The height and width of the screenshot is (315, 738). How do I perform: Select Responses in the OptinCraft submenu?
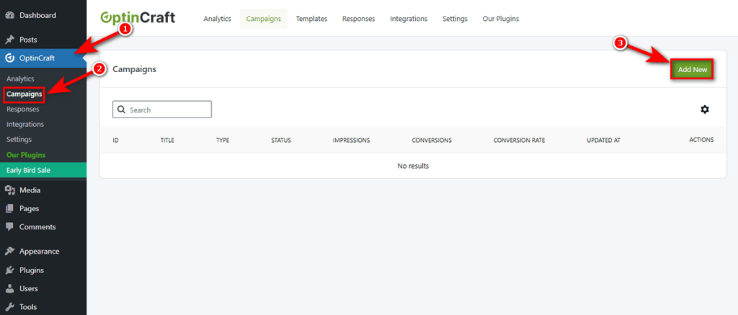pos(23,109)
